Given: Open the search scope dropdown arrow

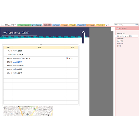Looking at the screenshot, I should coord(138,25).
